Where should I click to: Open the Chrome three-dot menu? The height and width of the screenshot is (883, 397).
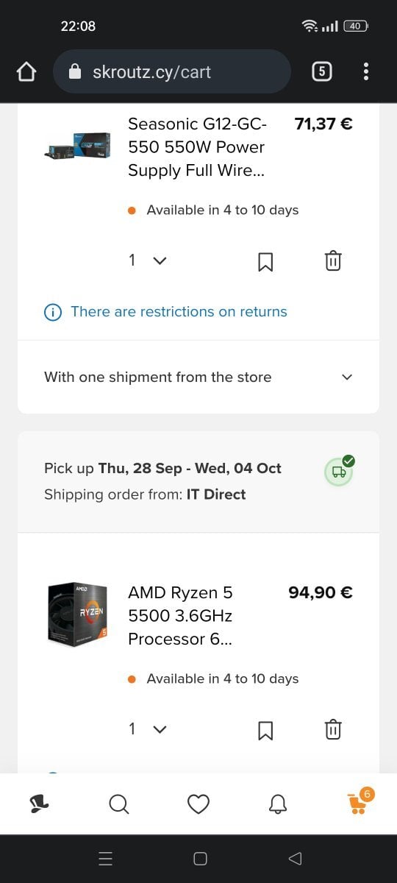pos(366,71)
